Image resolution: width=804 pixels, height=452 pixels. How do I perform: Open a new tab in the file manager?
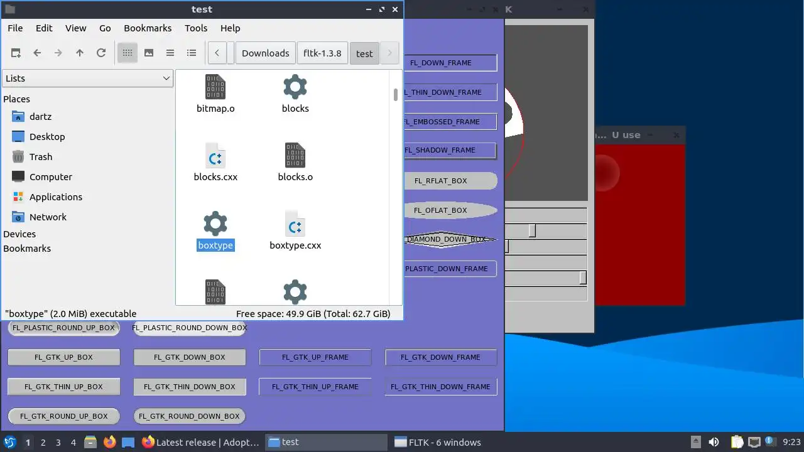pyautogui.click(x=16, y=53)
